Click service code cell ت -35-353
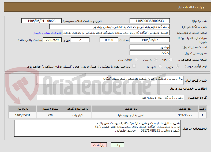 185,115
